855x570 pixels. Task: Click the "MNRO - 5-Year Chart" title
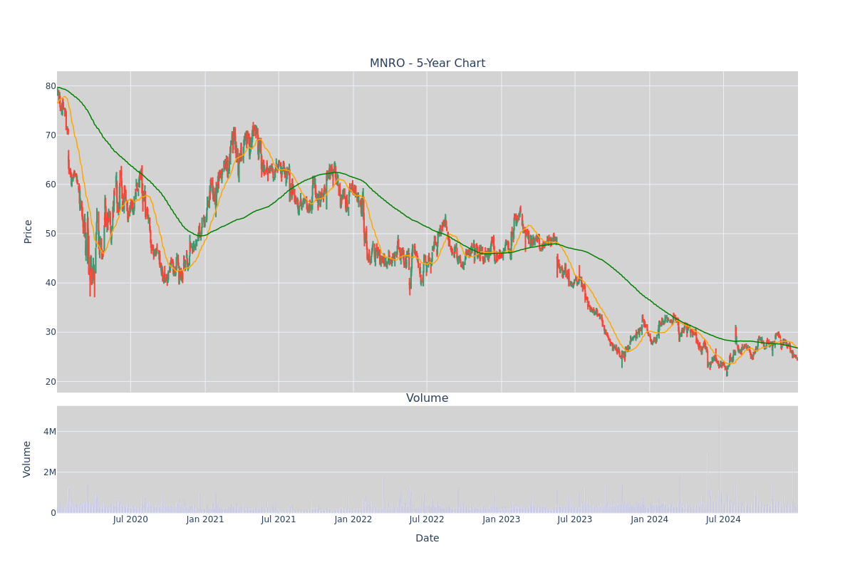[427, 63]
